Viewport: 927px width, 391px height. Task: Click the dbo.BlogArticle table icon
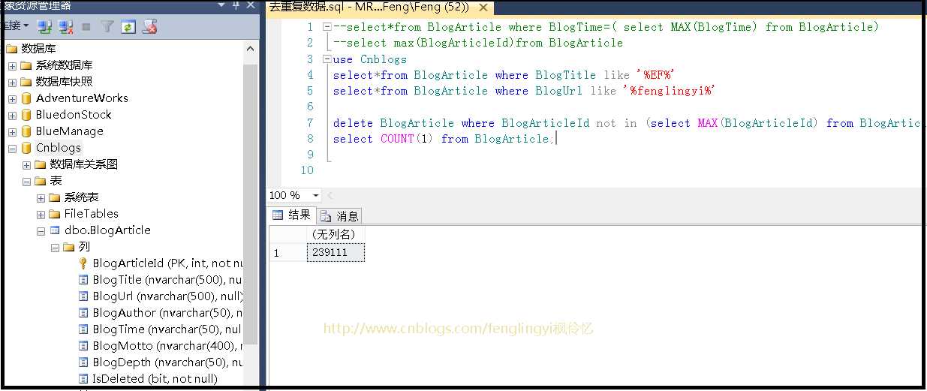click(55, 230)
